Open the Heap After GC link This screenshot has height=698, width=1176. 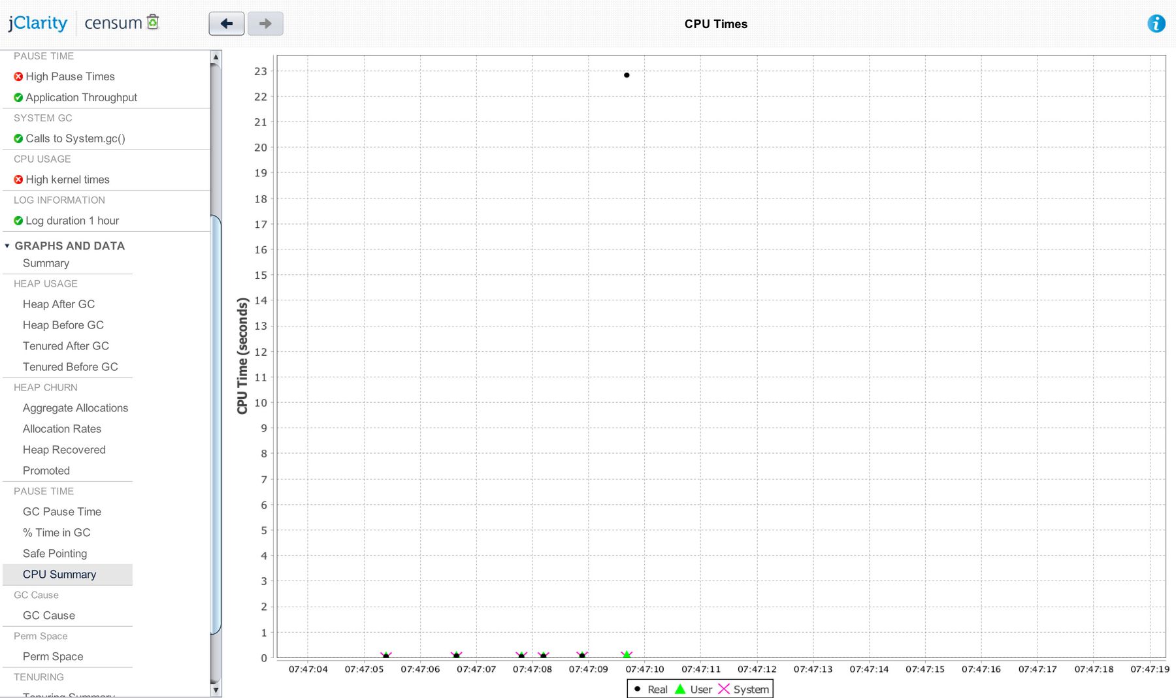[x=59, y=304]
